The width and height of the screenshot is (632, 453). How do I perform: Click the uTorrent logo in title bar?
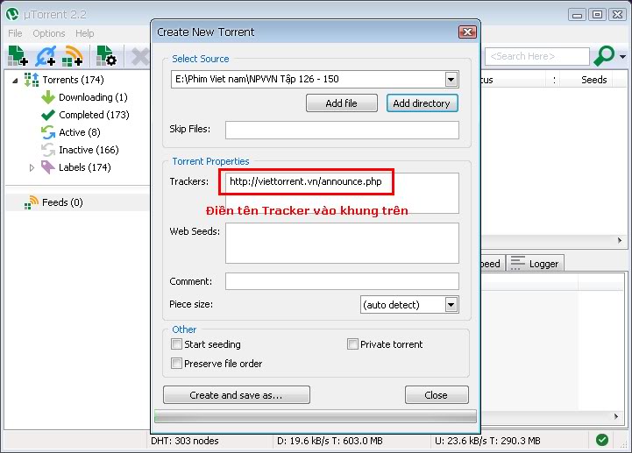(x=12, y=14)
